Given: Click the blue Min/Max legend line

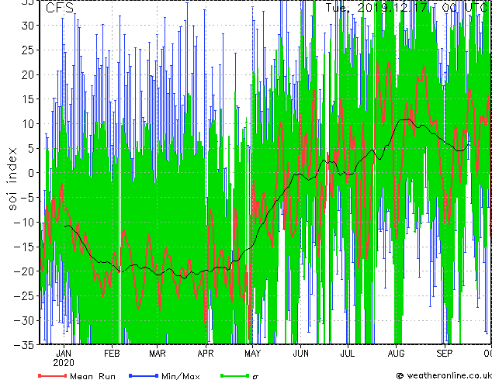Looking at the screenshot, I should [x=144, y=375].
